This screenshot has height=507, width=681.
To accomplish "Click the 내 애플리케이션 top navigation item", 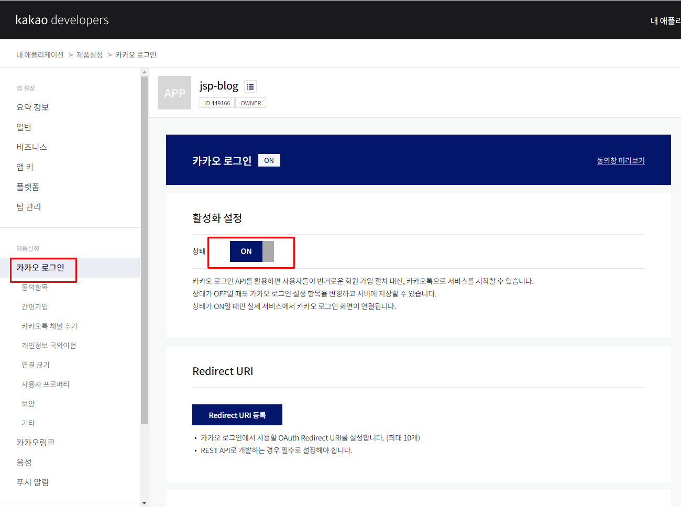I will pos(665,20).
